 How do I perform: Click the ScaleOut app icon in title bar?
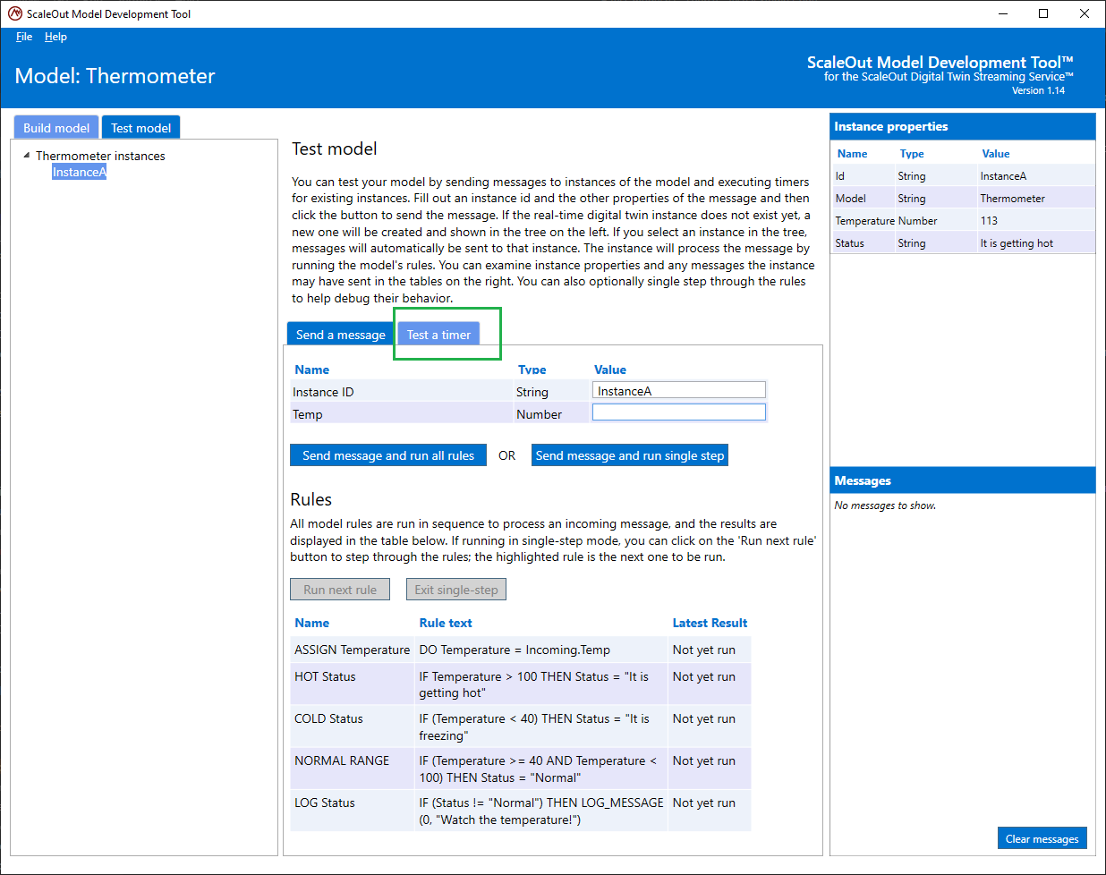[x=14, y=13]
